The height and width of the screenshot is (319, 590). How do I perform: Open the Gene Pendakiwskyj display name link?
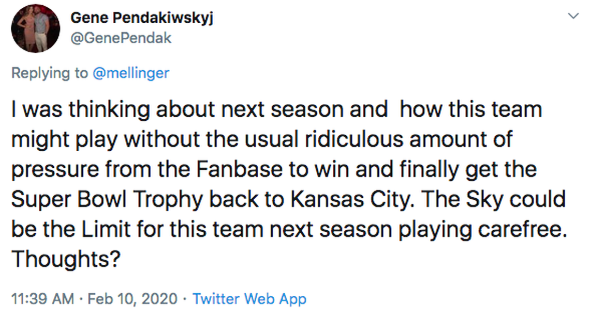click(x=142, y=19)
